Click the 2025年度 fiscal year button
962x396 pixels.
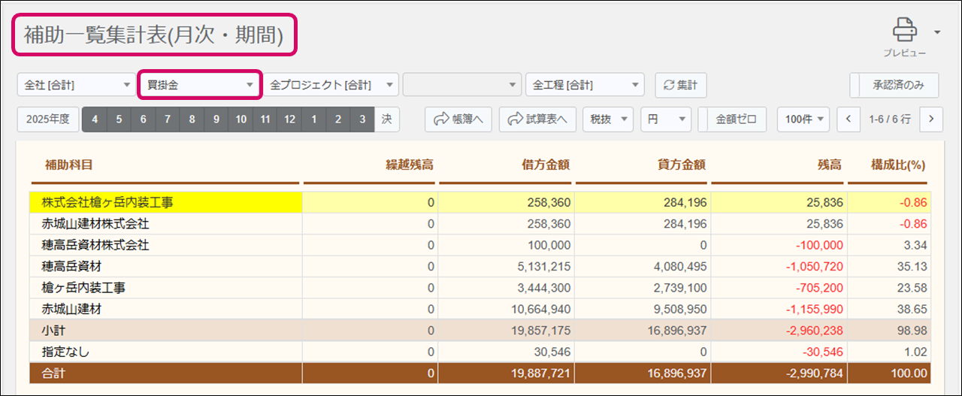click(47, 119)
